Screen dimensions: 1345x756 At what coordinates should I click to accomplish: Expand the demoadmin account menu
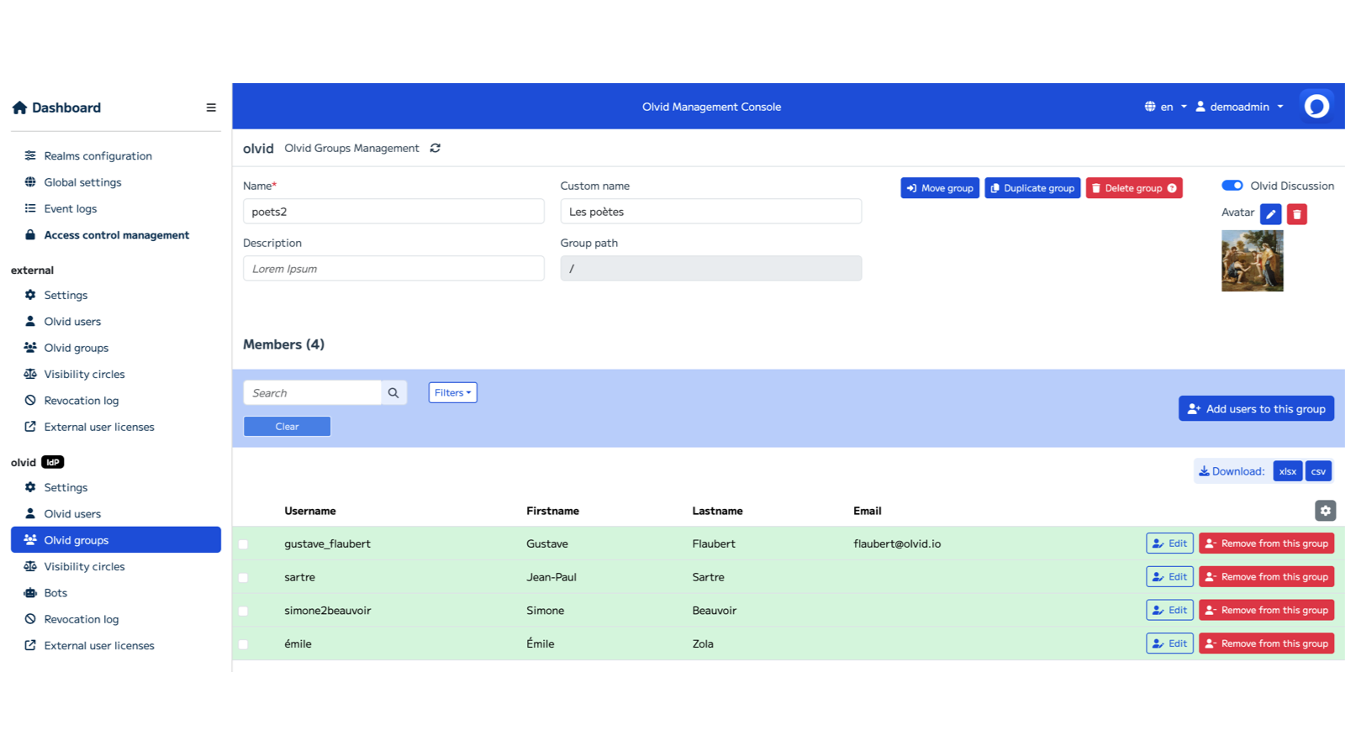tap(1240, 106)
